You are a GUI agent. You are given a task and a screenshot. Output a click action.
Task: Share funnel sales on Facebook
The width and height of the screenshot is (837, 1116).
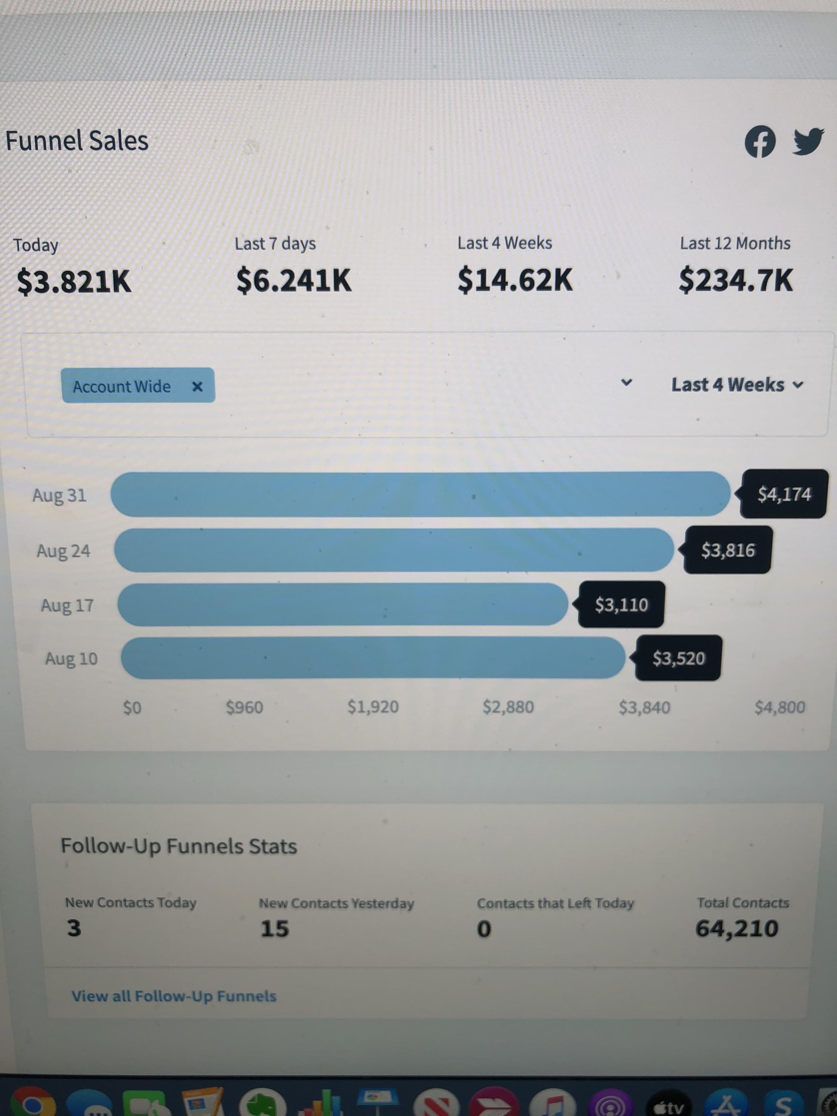(x=760, y=142)
